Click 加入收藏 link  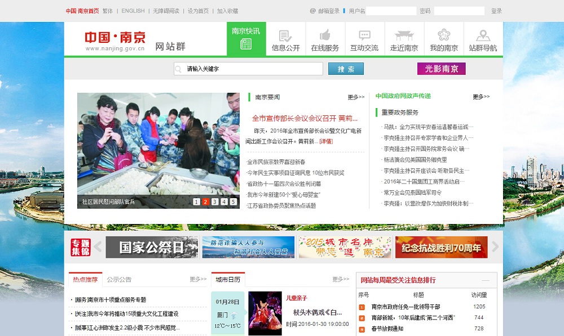[228, 11]
